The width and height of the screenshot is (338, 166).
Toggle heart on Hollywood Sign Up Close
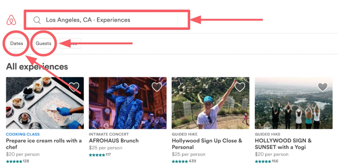(240, 87)
